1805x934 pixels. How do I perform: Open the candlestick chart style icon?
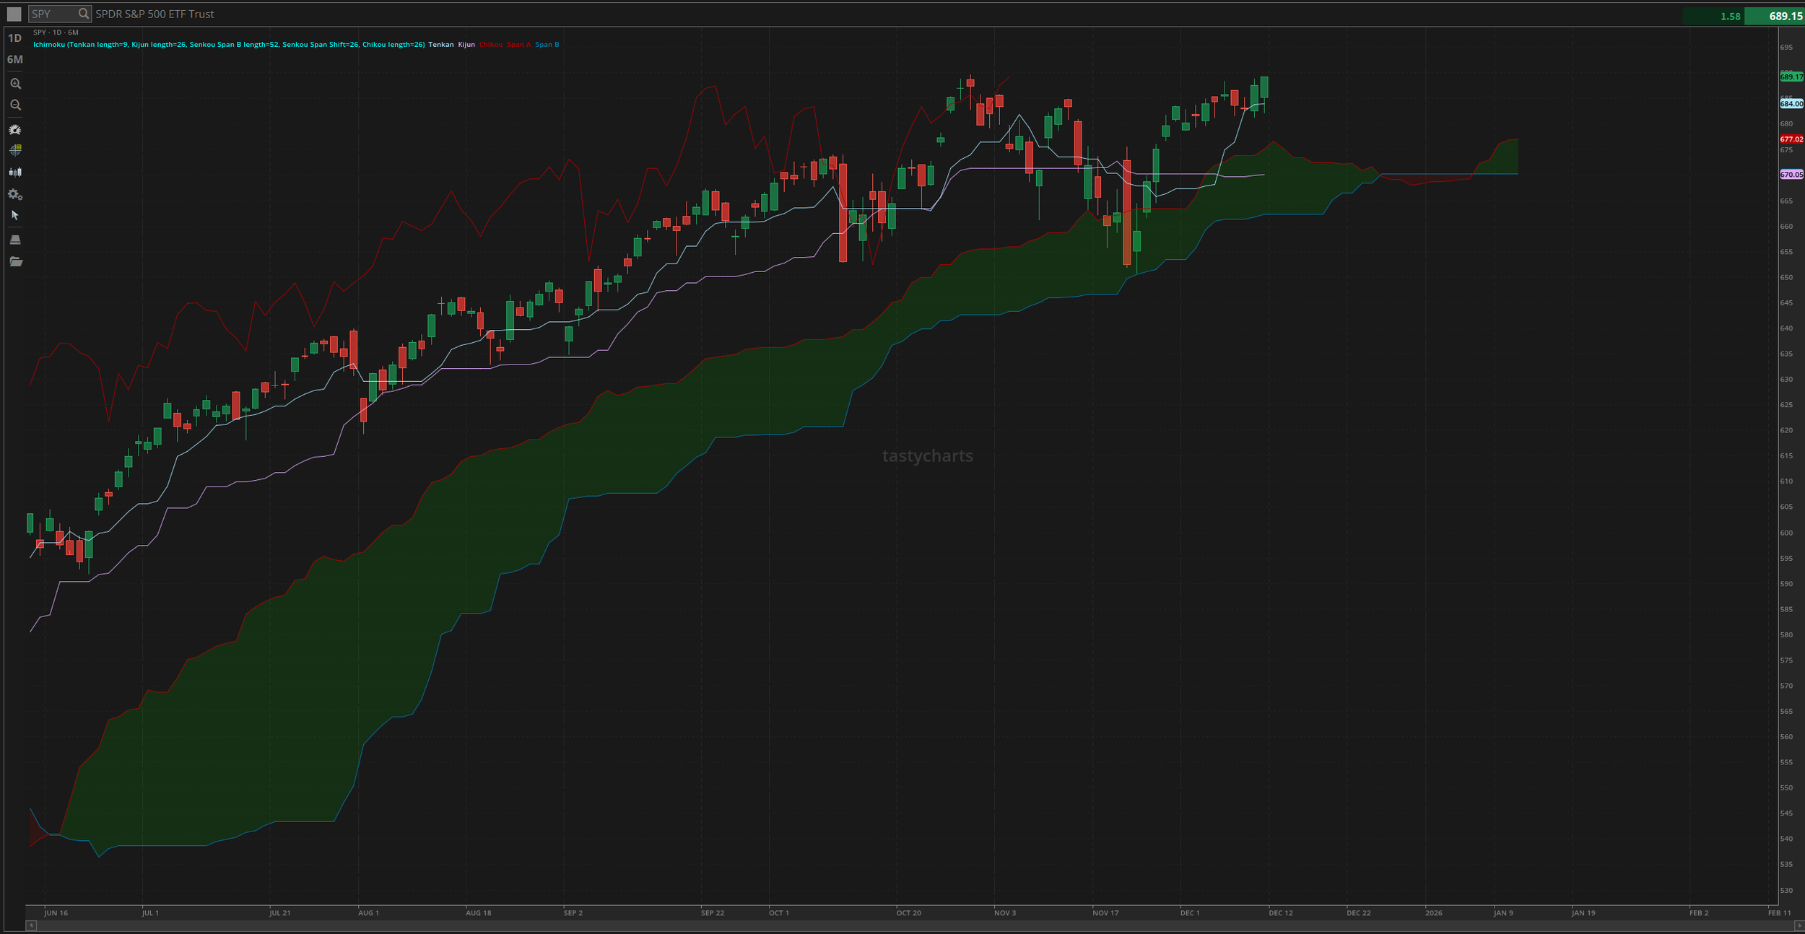coord(15,172)
